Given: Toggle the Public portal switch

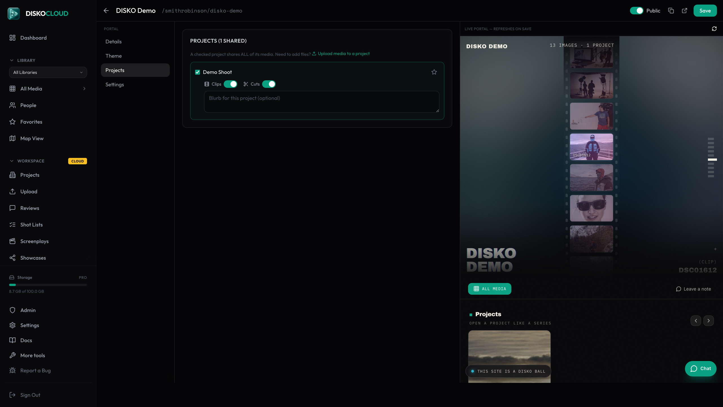Looking at the screenshot, I should coord(636,11).
